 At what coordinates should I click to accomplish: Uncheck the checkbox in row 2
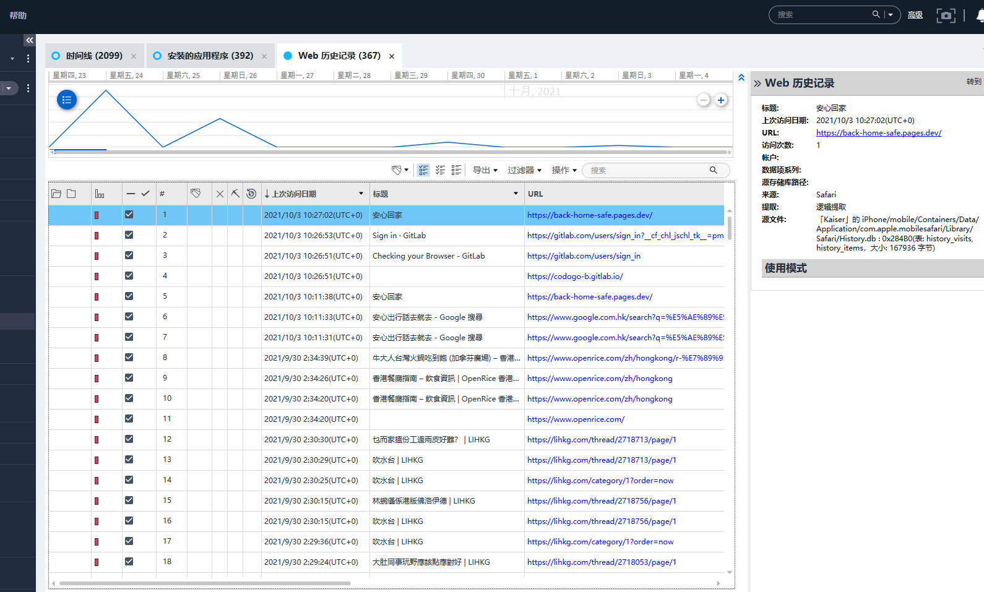click(129, 235)
